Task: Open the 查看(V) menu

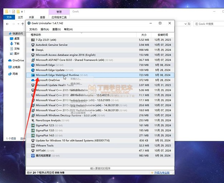Action: coord(57,29)
